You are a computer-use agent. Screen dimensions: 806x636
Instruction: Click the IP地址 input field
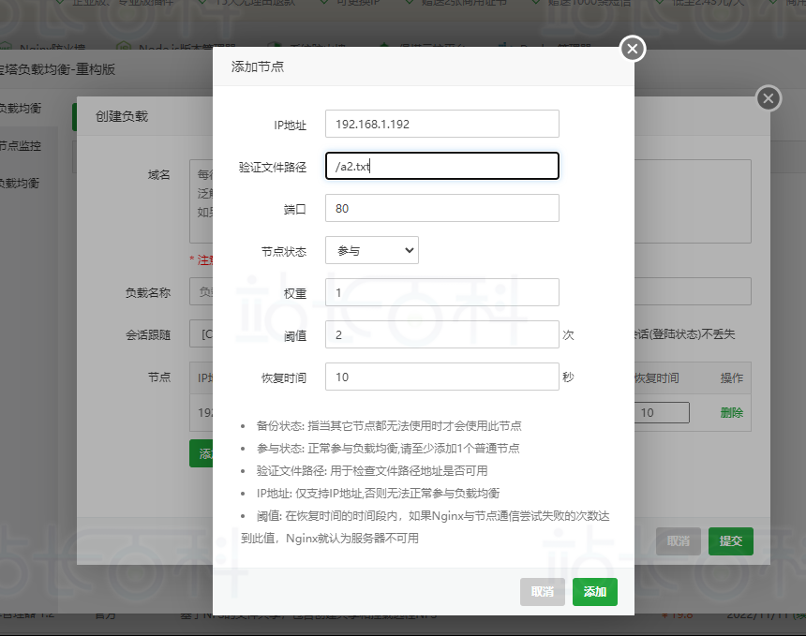point(441,124)
